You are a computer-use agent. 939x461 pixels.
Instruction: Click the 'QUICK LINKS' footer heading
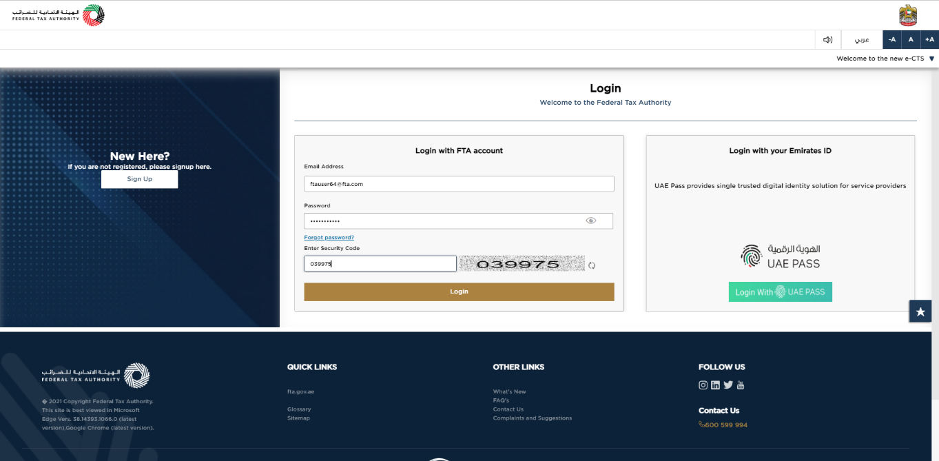(x=312, y=367)
